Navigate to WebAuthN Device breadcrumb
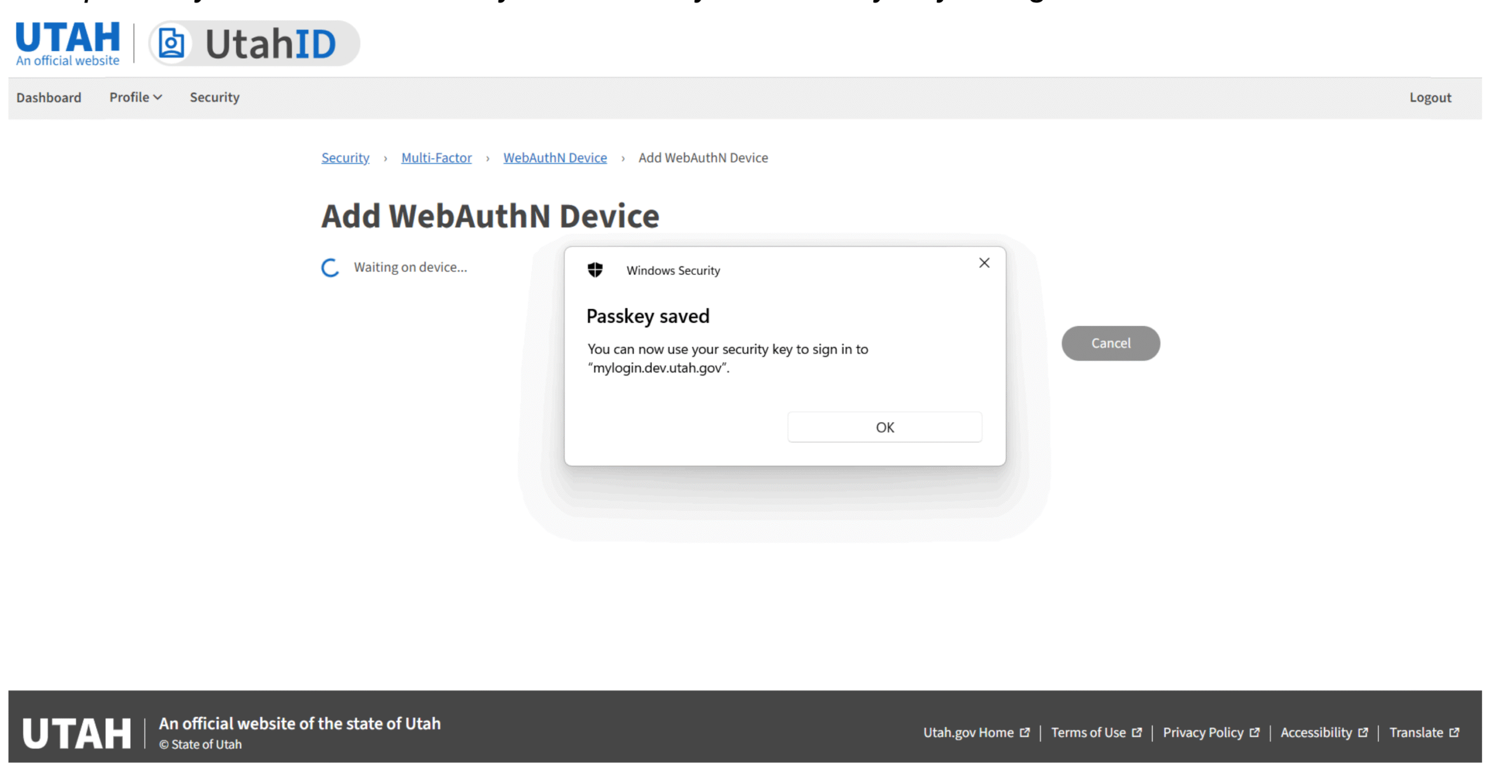The height and width of the screenshot is (779, 1488). point(555,158)
